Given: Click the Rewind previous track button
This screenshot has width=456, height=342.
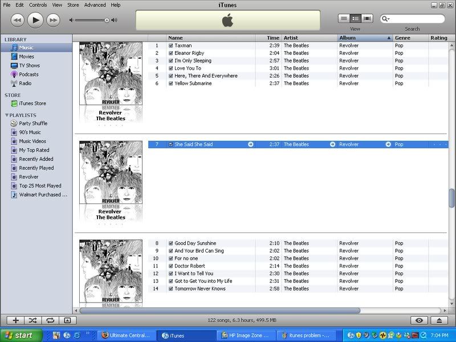Looking at the screenshot, I should tap(18, 21).
